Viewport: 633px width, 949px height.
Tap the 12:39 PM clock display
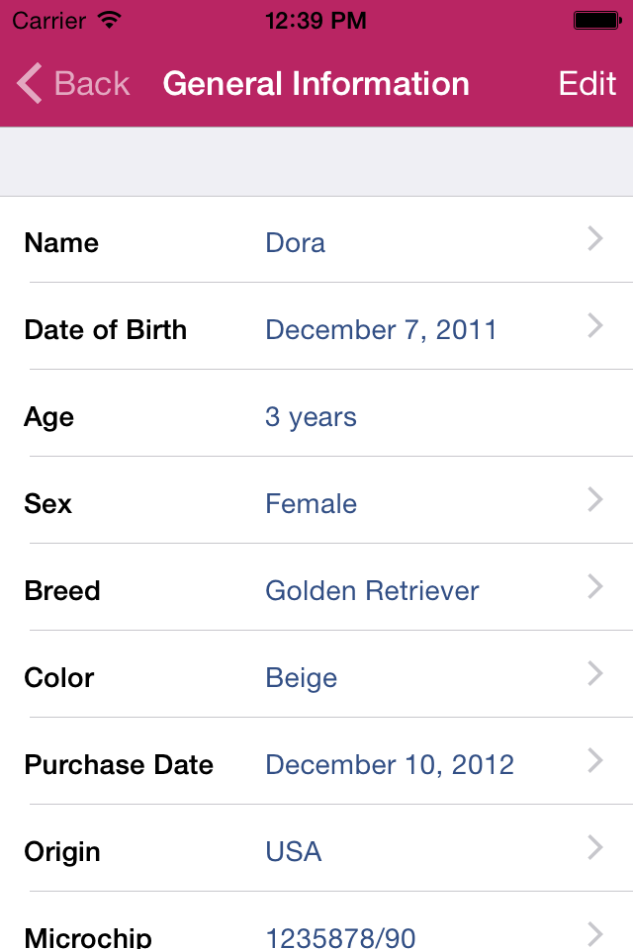pyautogui.click(x=316, y=19)
